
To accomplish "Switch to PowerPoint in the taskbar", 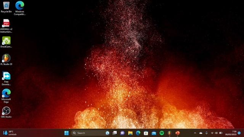I will (x=178, y=133).
